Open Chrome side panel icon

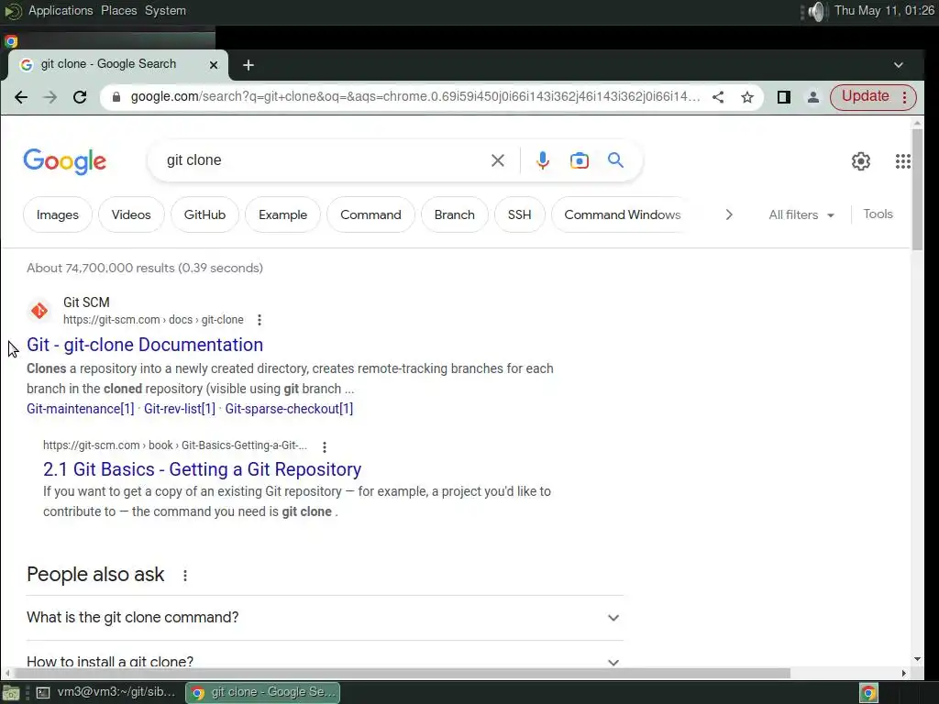(783, 97)
